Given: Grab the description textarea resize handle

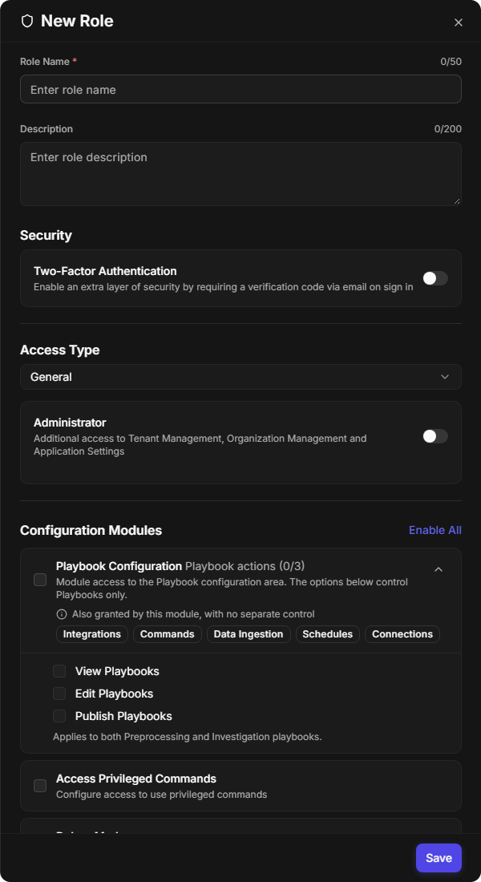Looking at the screenshot, I should (x=457, y=200).
